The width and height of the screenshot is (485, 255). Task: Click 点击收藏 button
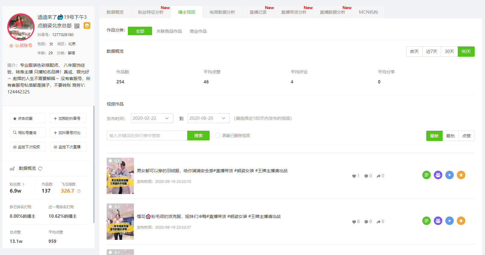tap(28, 118)
